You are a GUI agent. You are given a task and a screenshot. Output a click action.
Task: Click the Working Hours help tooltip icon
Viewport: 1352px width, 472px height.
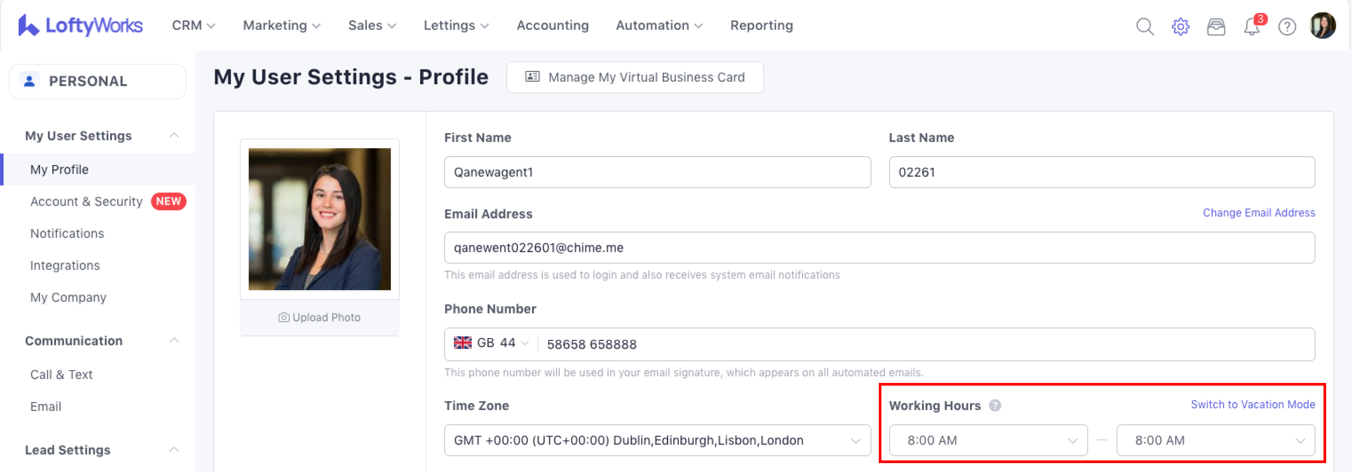click(995, 405)
